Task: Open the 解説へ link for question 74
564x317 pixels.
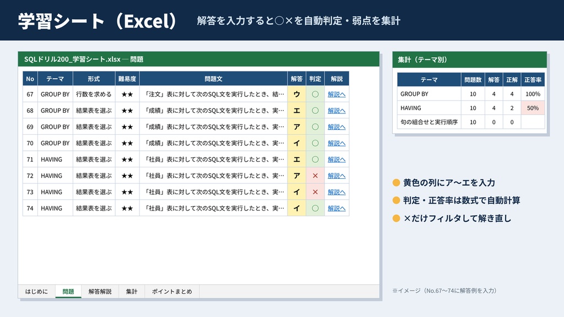Action: coord(337,208)
